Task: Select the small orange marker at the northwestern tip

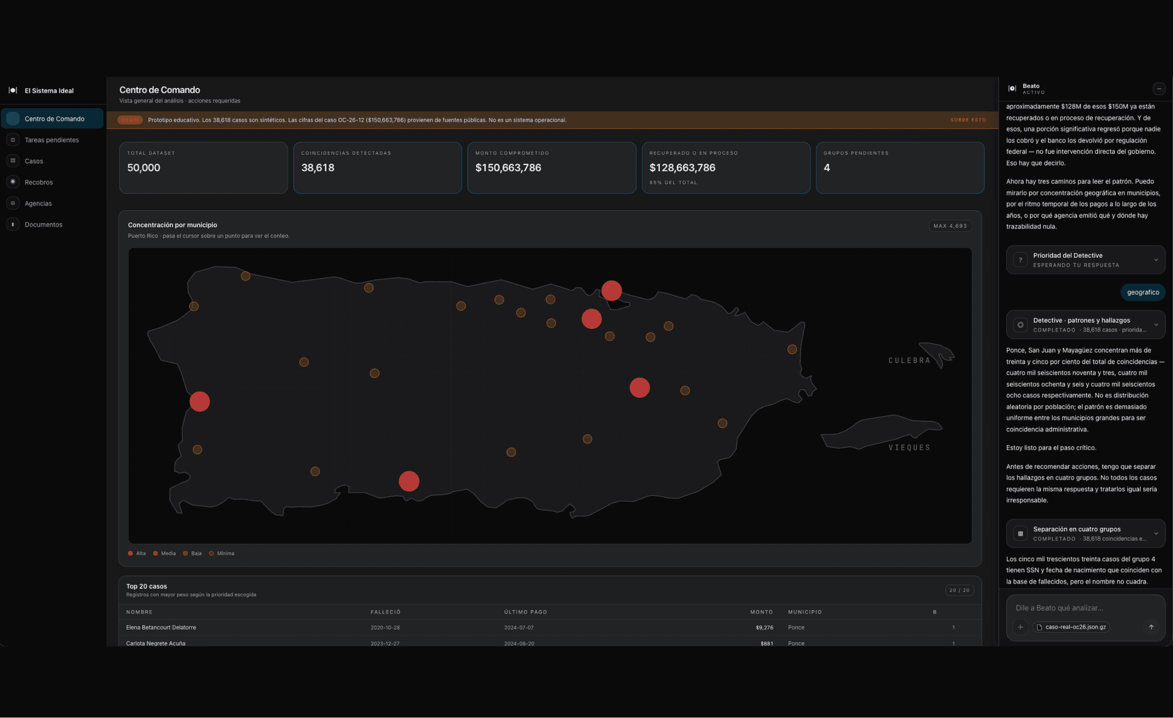Action: pos(246,276)
